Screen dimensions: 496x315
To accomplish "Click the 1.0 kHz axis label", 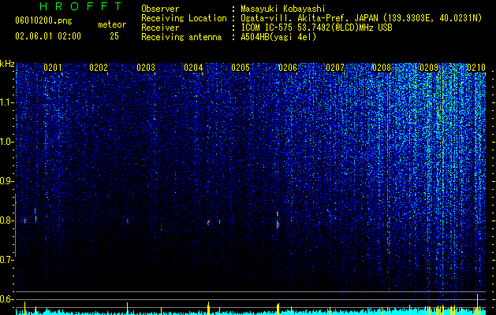I will (x=7, y=142).
